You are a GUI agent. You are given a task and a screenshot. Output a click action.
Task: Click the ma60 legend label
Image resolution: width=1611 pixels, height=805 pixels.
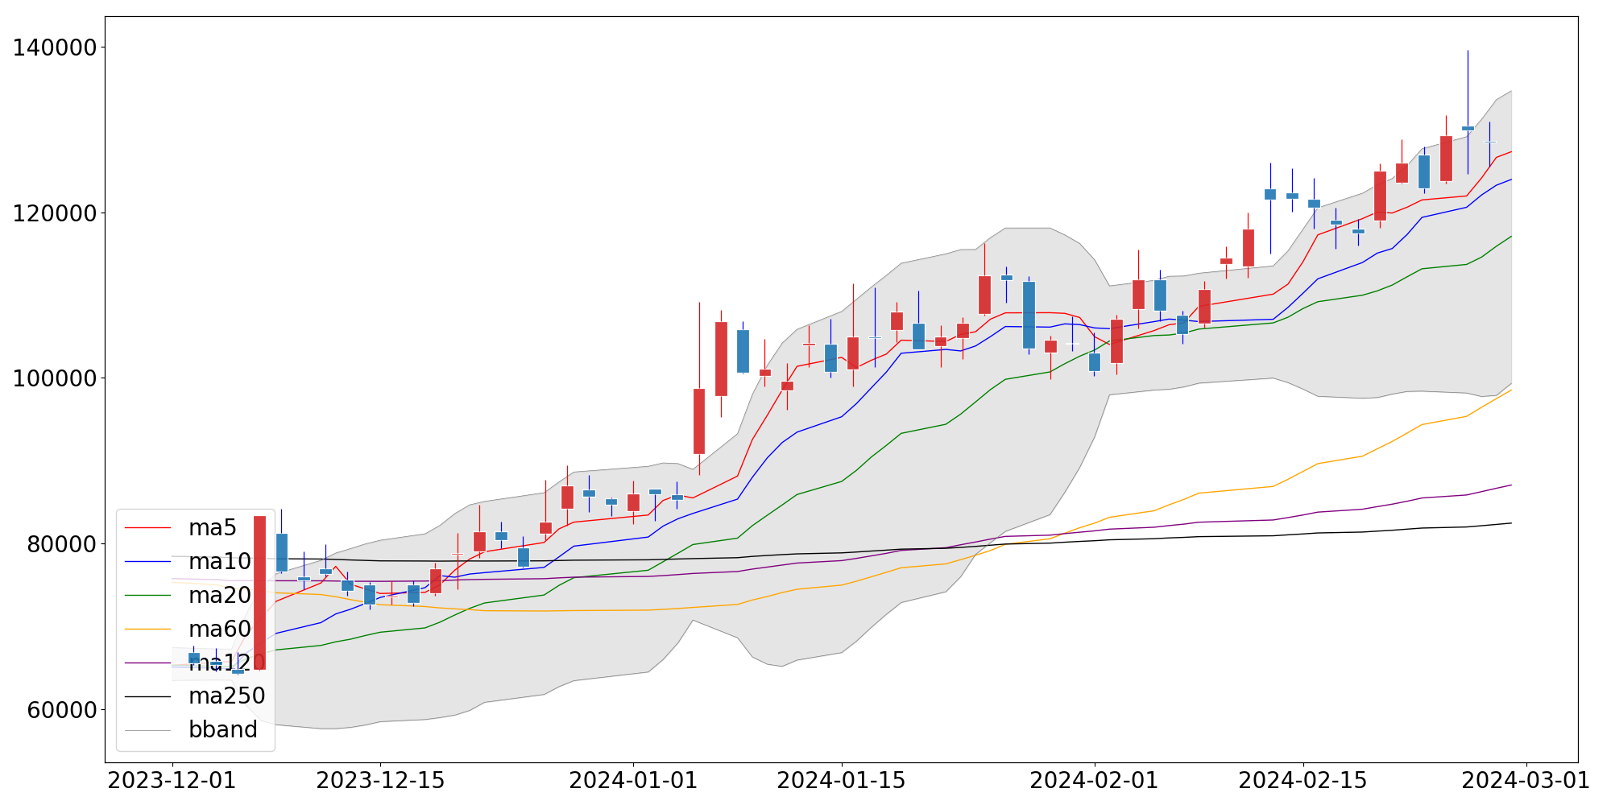click(x=220, y=630)
